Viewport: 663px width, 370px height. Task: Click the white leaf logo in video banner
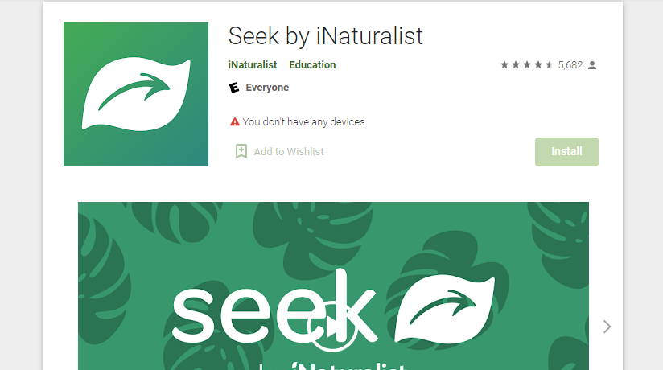point(444,309)
